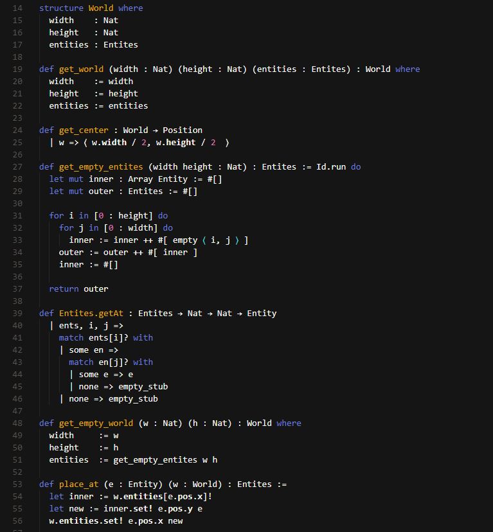Click the 'get_empty_entites' function name
Viewport: 493px width, 532px height.
101,167
